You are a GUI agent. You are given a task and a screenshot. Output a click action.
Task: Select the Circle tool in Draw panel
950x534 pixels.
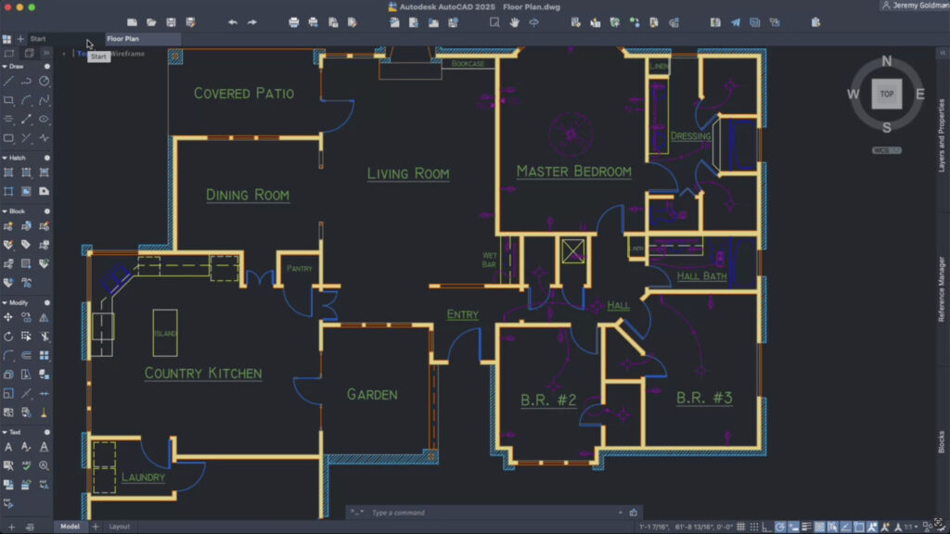pos(44,82)
